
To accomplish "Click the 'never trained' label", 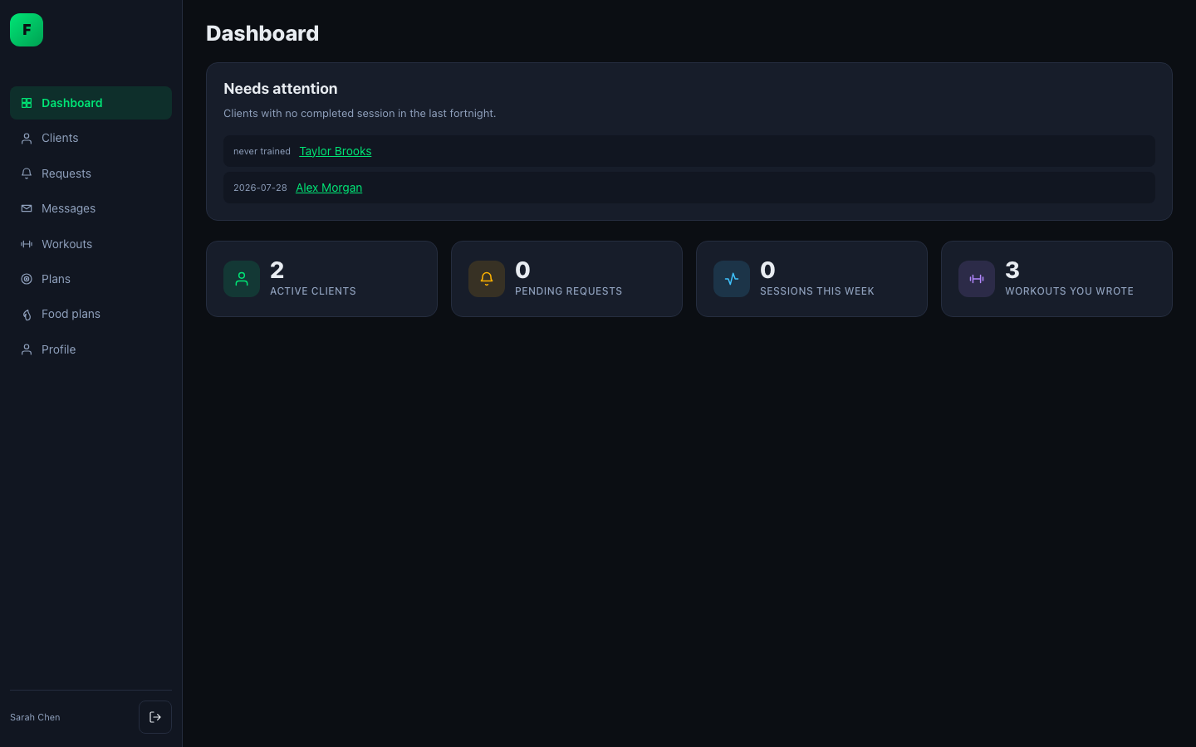I will coord(262,151).
